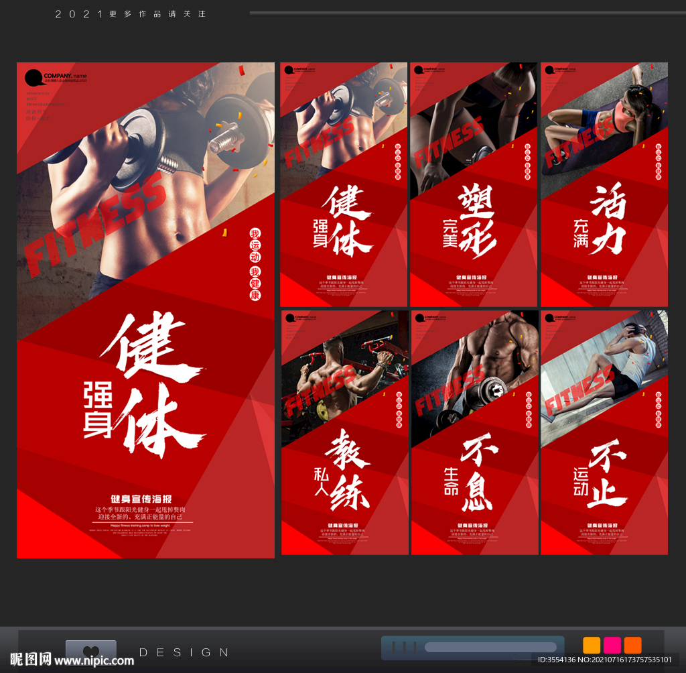Screen dimensions: 686x673
Task: Click the orange color swatch at bottom right
Action: tap(592, 645)
